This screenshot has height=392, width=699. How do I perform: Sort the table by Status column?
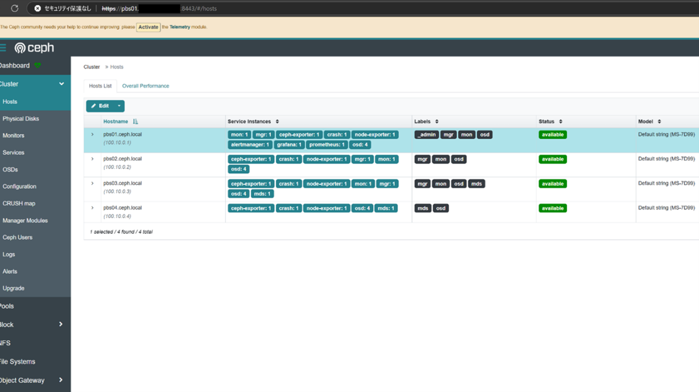click(x=560, y=122)
